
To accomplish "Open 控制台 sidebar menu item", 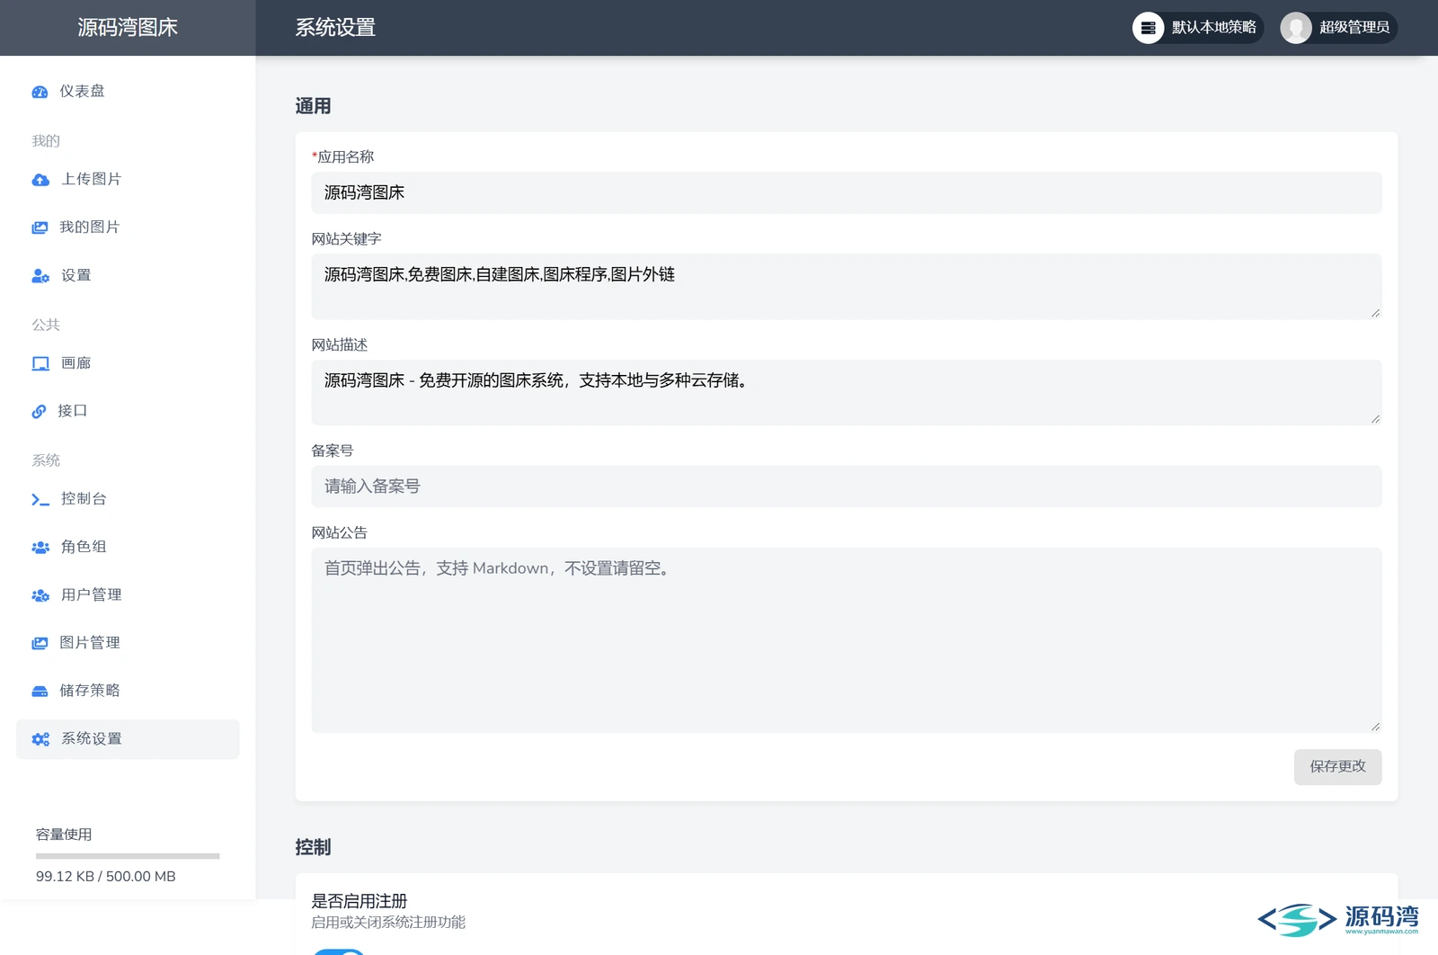I will (x=128, y=499).
